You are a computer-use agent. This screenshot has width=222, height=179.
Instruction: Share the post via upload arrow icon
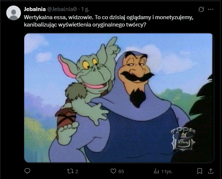coord(211,171)
